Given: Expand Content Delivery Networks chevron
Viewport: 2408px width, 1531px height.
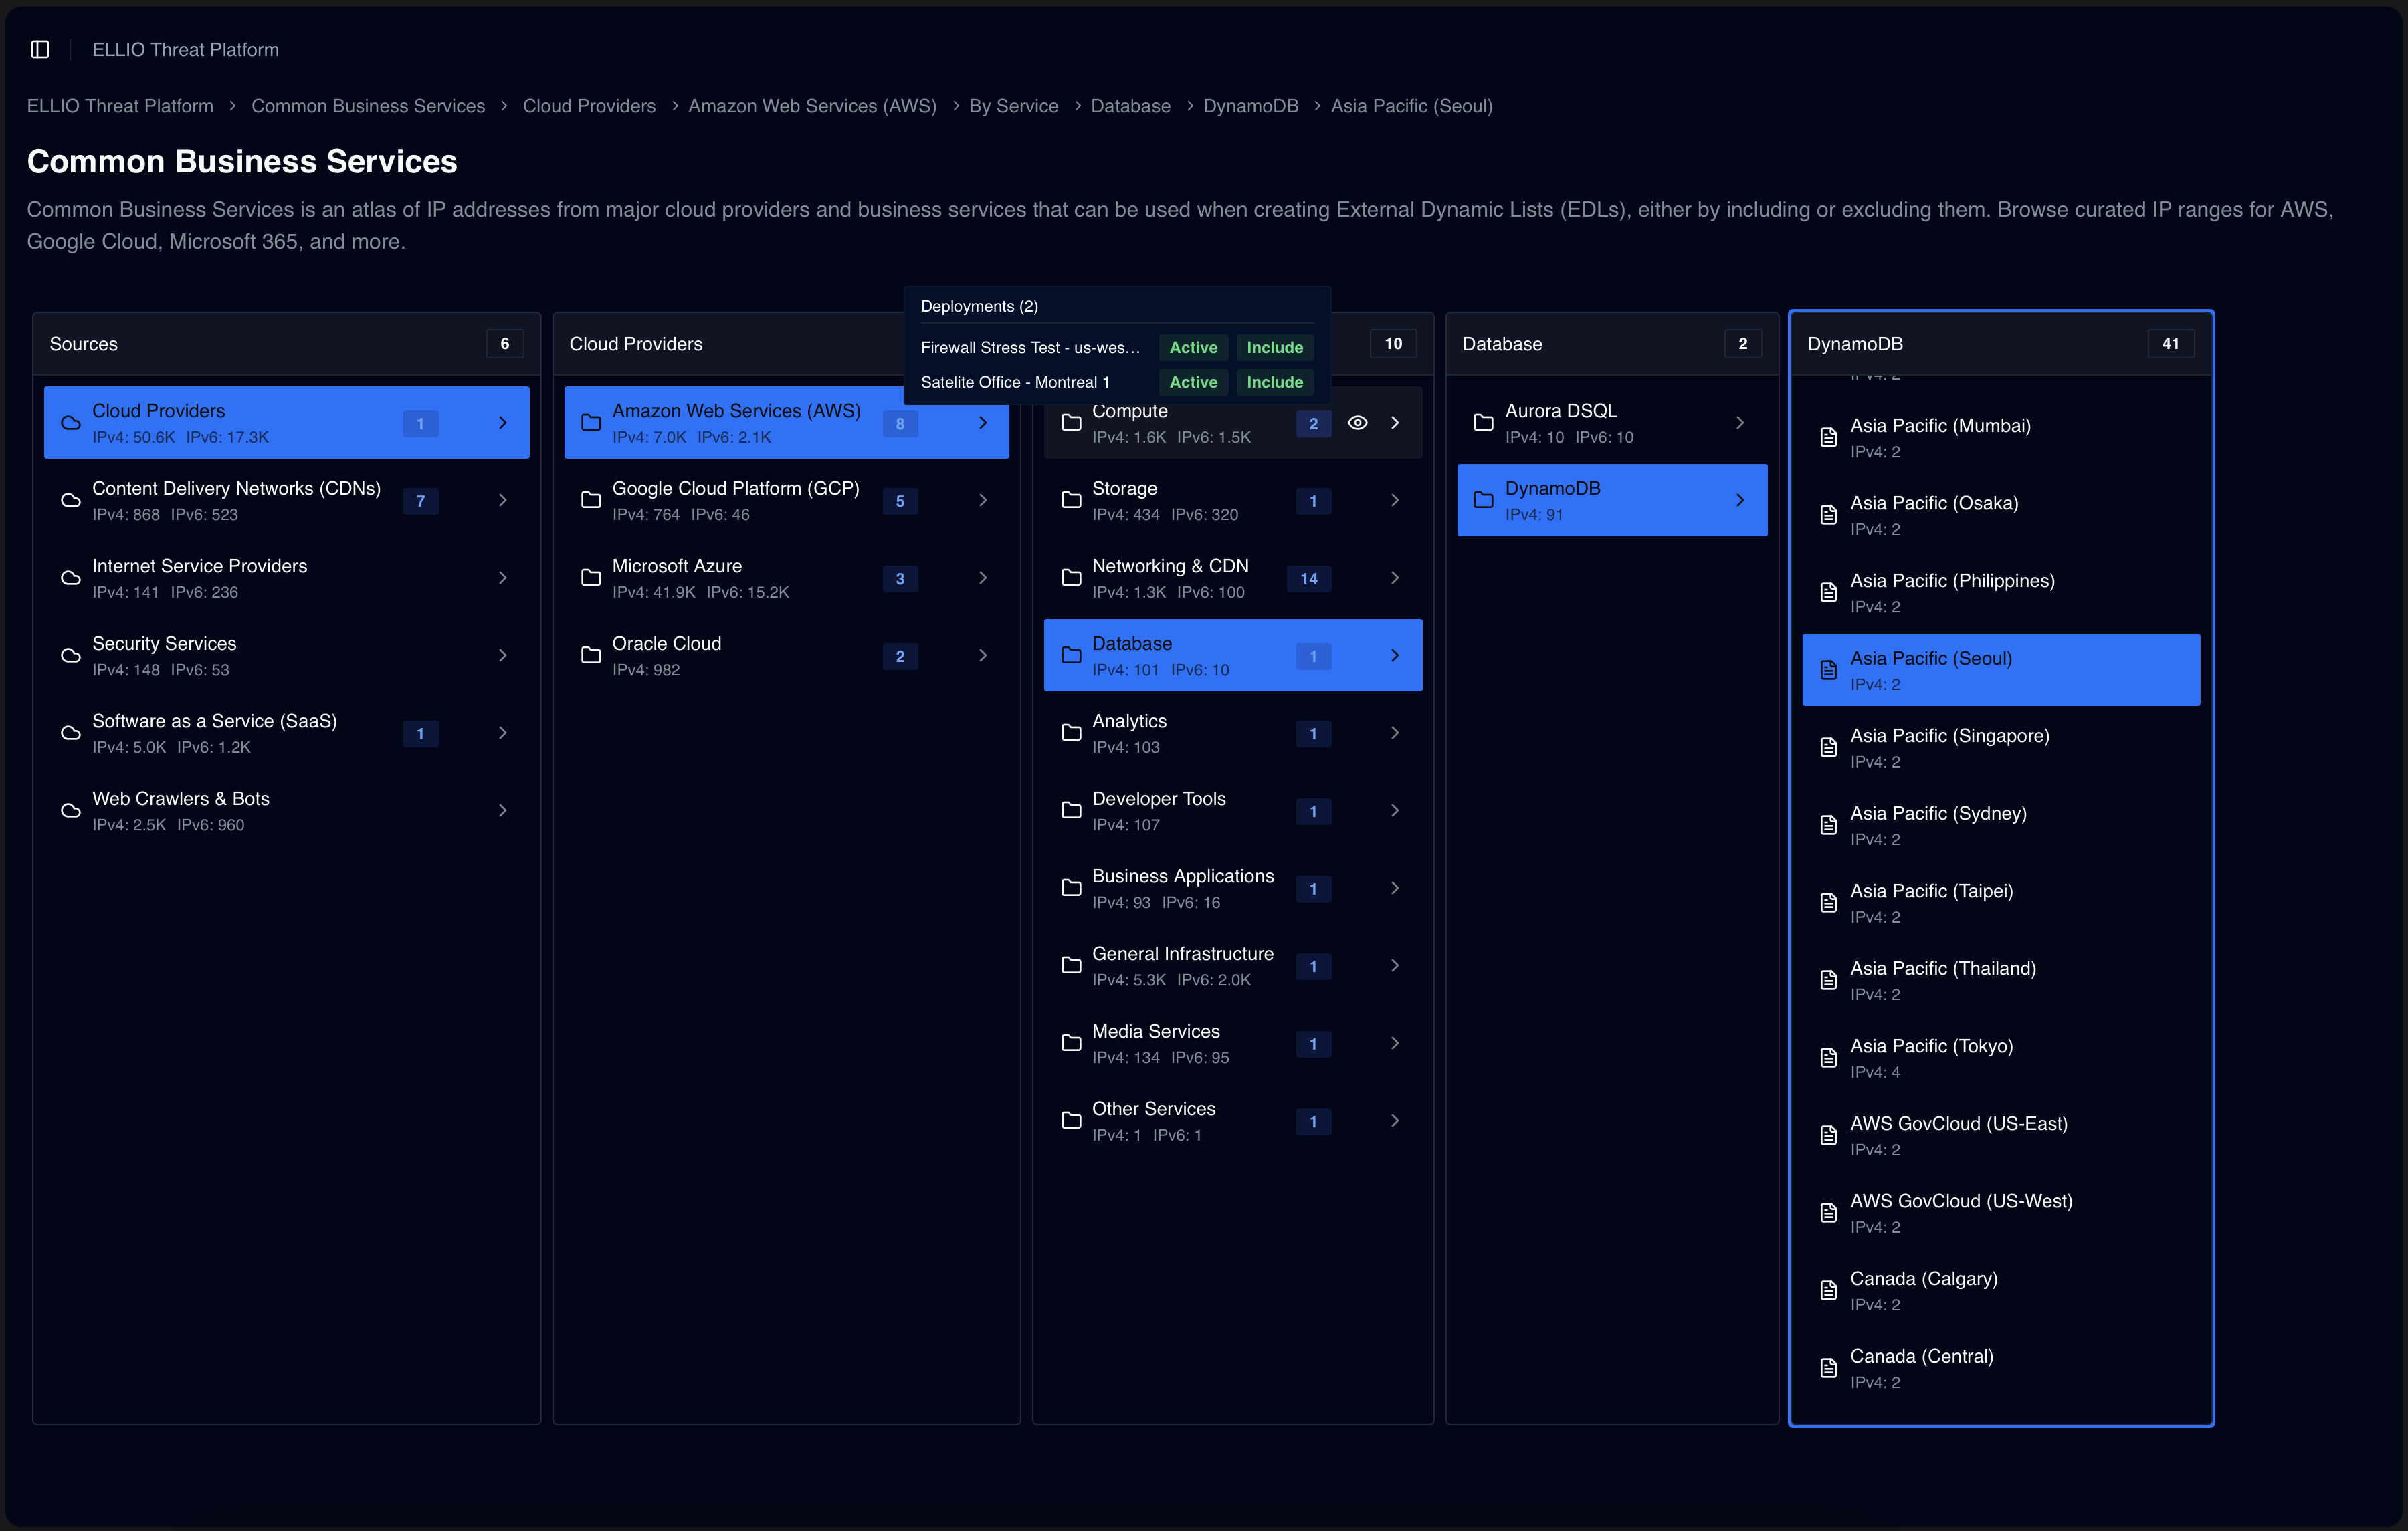Looking at the screenshot, I should (503, 501).
